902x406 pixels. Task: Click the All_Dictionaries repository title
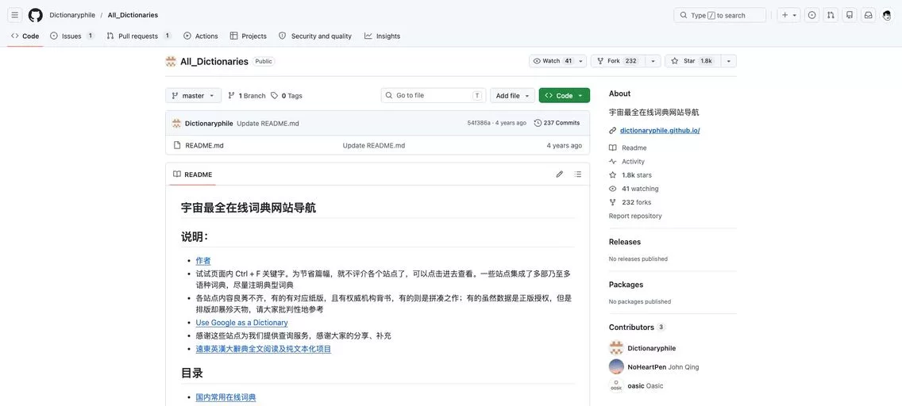(x=214, y=61)
